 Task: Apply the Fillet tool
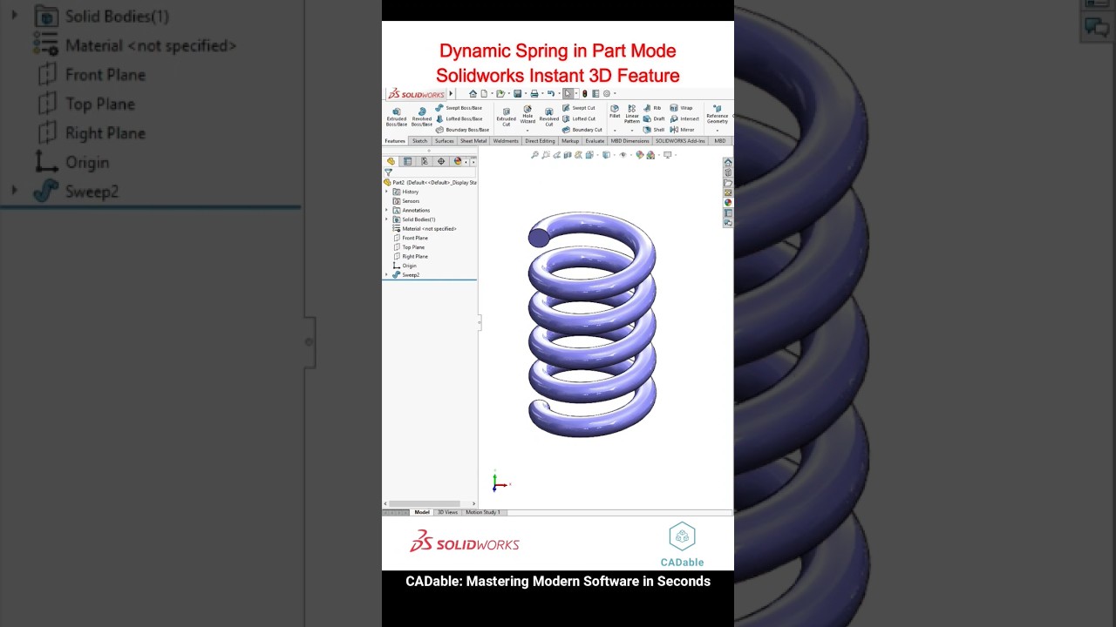(x=615, y=111)
